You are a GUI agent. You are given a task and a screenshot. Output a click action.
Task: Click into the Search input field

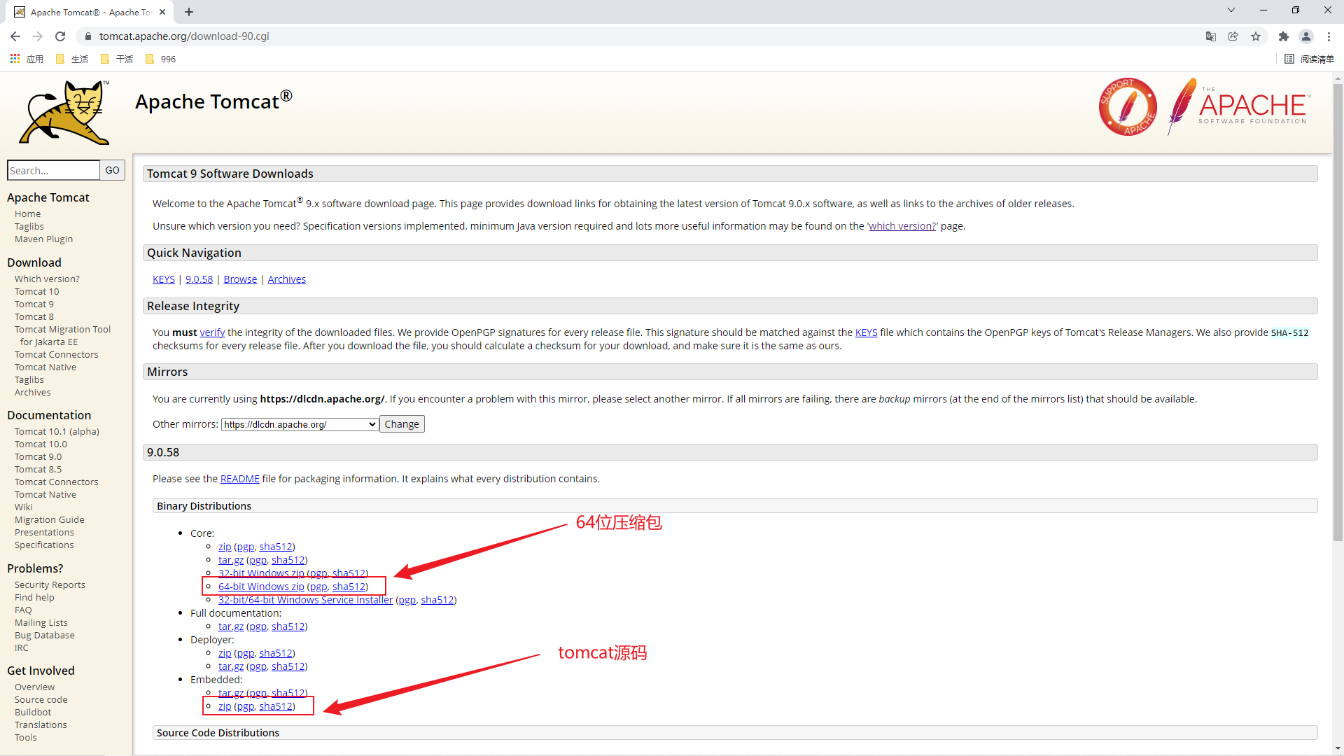[53, 170]
